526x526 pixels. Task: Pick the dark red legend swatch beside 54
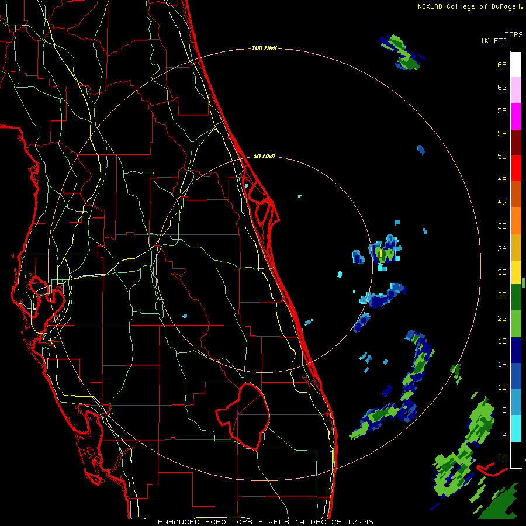(x=516, y=143)
